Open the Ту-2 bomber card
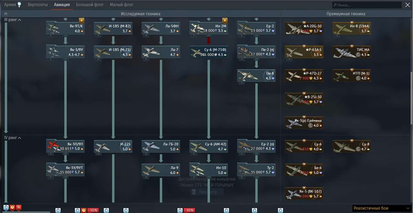 point(256,170)
